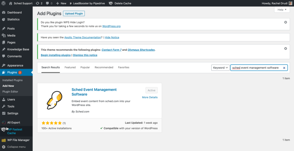Open Dashboard from the sidebar icon
The image size is (294, 151).
click(3, 12)
